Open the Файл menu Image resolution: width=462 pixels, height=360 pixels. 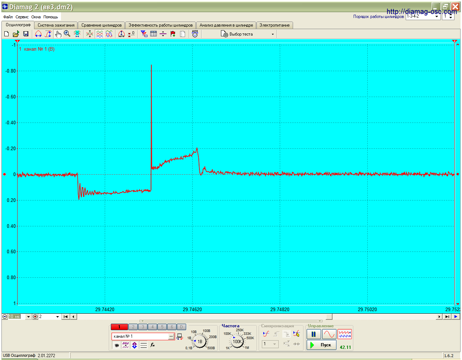click(x=8, y=17)
